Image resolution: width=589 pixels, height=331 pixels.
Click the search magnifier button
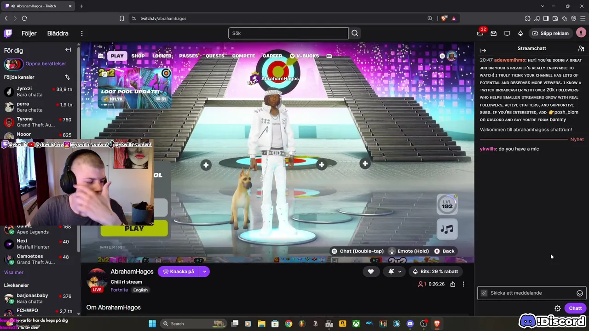point(355,33)
